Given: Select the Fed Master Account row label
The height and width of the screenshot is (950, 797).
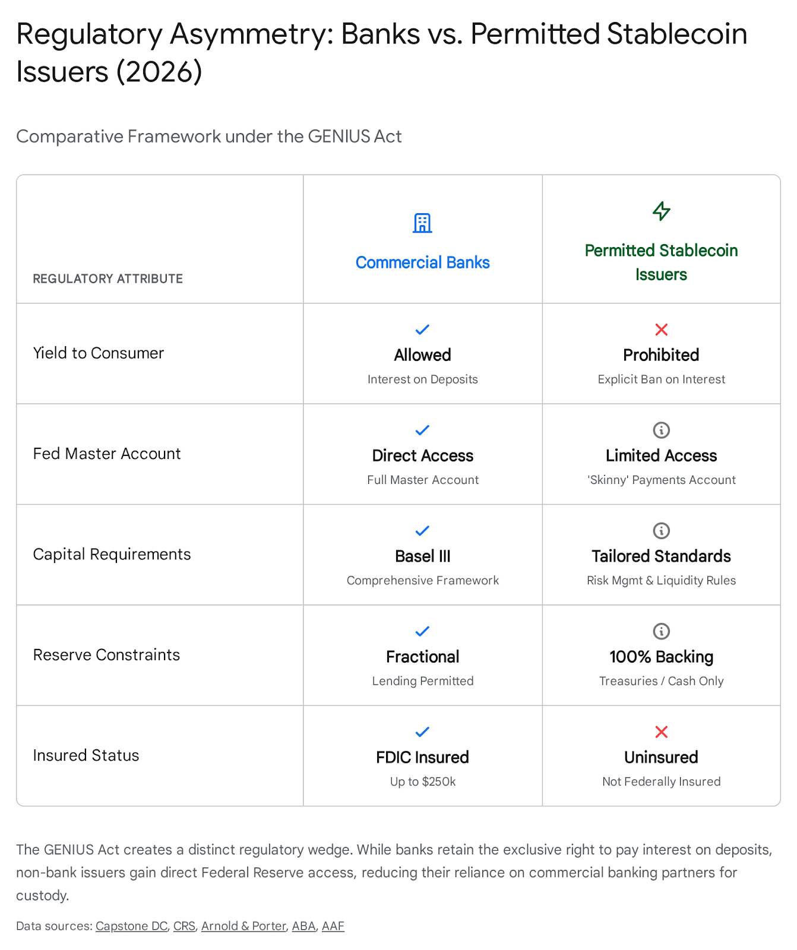Looking at the screenshot, I should (107, 454).
